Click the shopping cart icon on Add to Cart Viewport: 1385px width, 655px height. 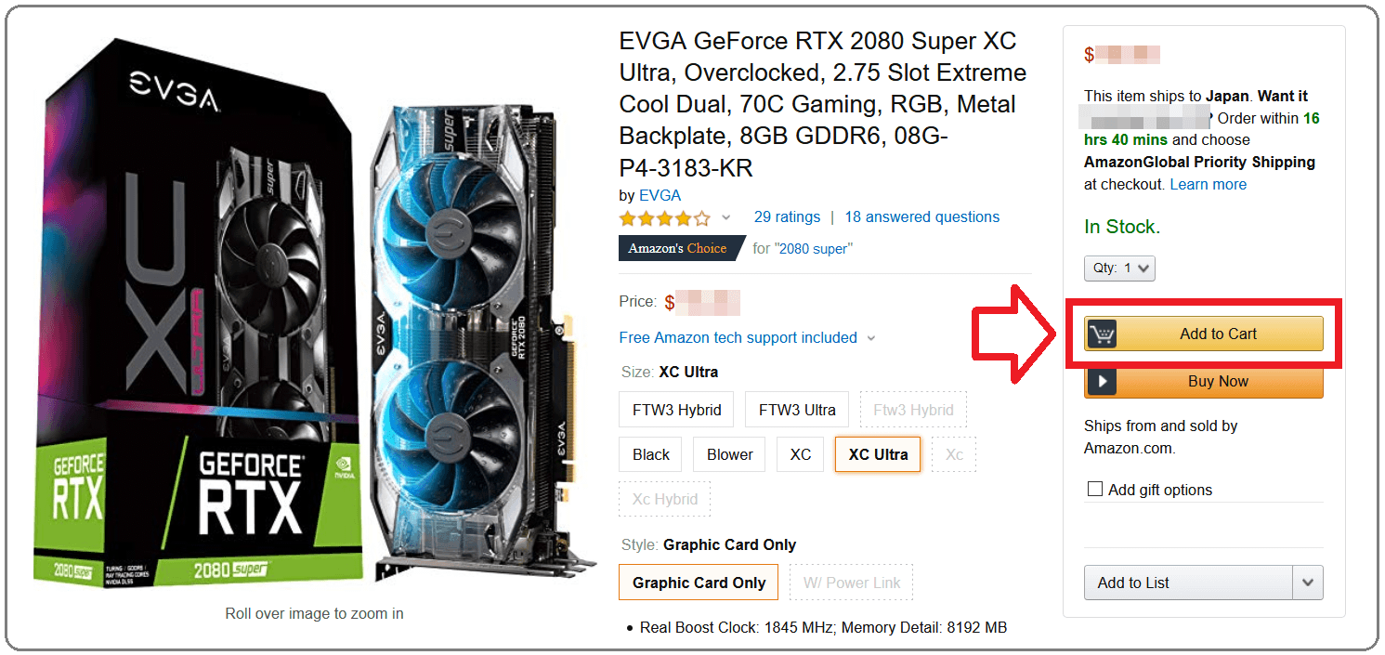tap(1101, 334)
